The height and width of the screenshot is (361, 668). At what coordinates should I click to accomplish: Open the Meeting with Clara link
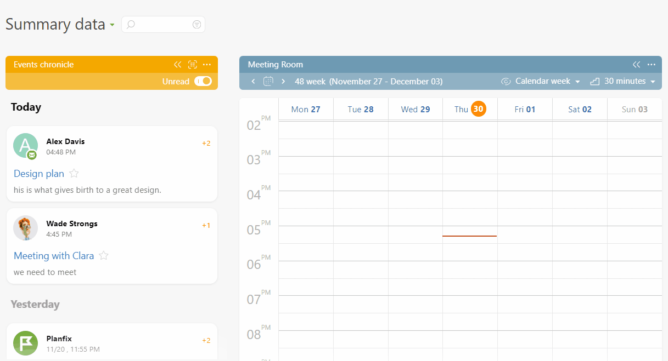[54, 256]
